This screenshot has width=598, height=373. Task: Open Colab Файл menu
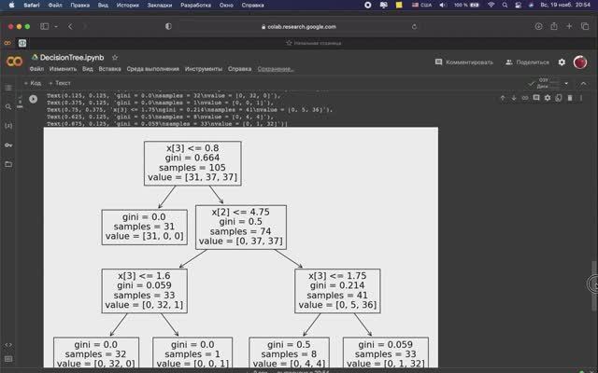[x=36, y=69]
